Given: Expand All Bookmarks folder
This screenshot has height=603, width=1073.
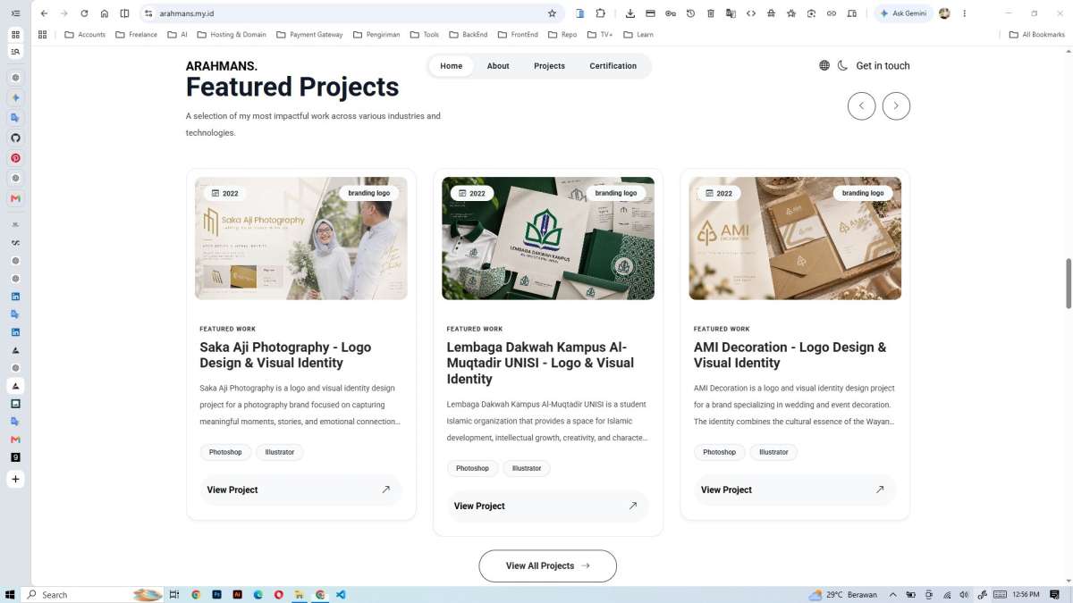Looking at the screenshot, I should click(1037, 35).
